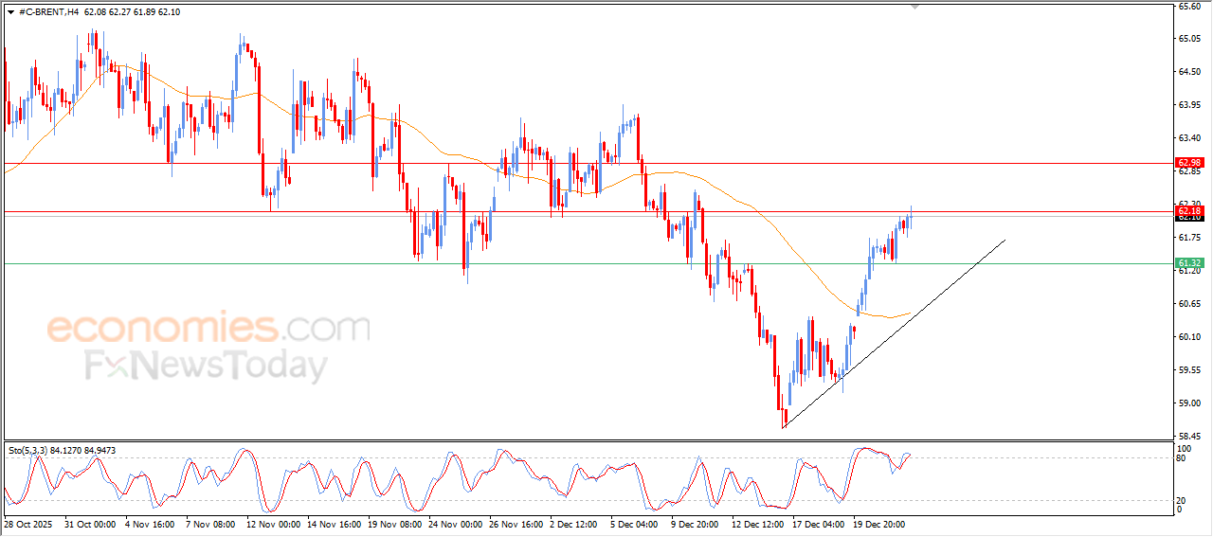Screen dimensions: 1213x537
Task: Click the 19 Dec 20:00 time label
Action: pyautogui.click(x=878, y=523)
